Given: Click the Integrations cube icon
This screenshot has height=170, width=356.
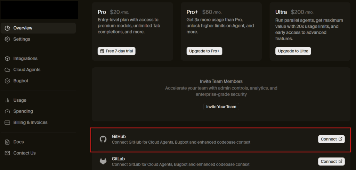Looking at the screenshot, I should (x=7, y=59).
